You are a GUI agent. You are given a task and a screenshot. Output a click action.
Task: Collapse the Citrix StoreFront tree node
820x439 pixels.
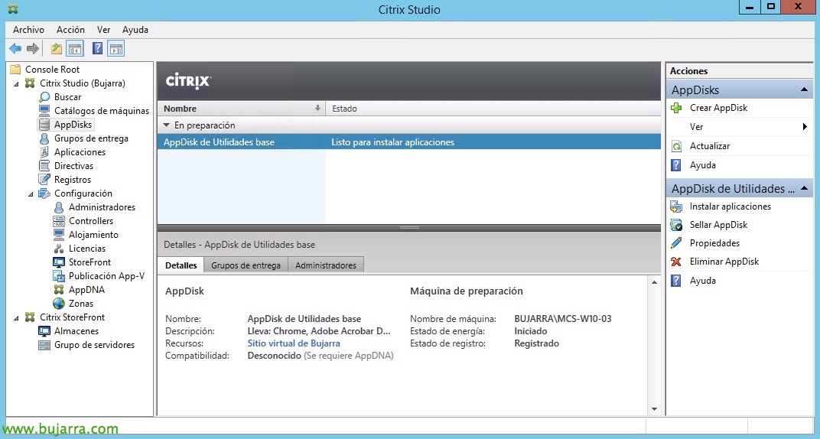(16, 317)
